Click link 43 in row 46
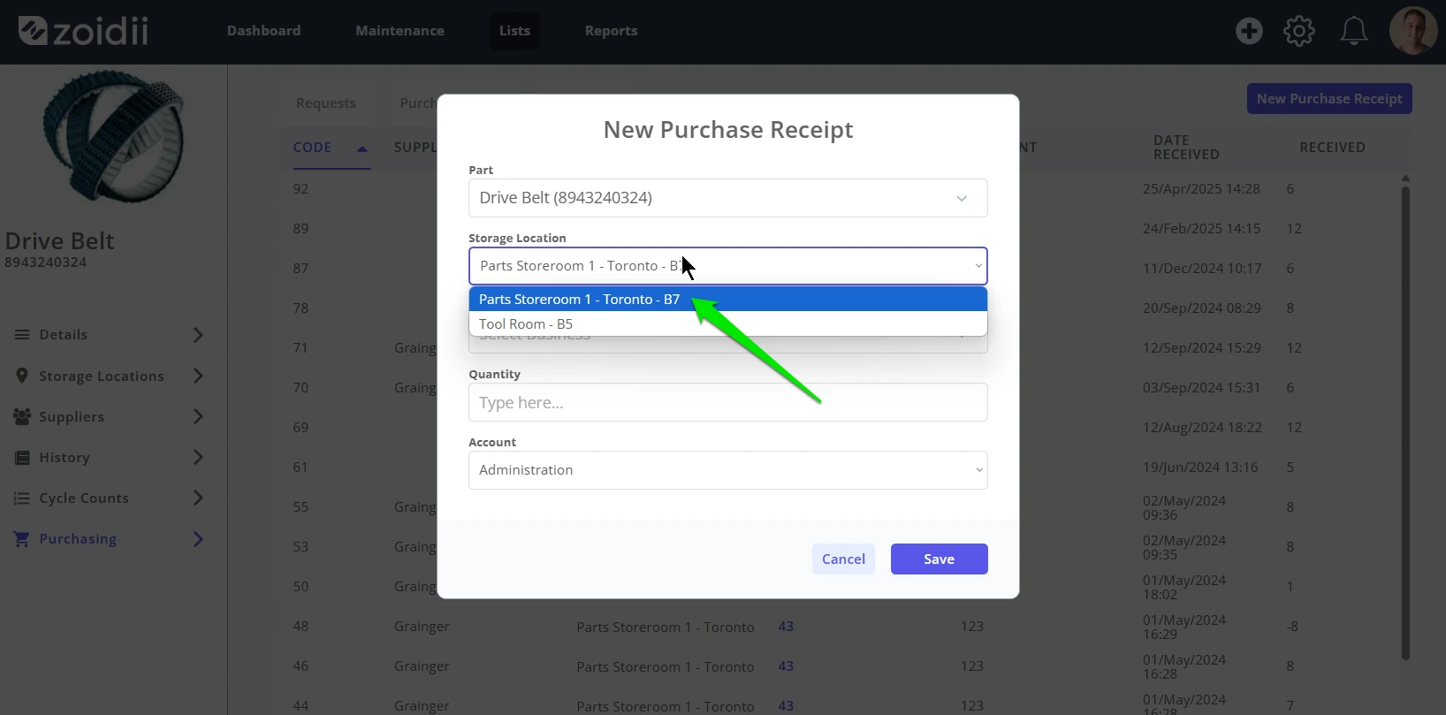The height and width of the screenshot is (715, 1446). [786, 666]
